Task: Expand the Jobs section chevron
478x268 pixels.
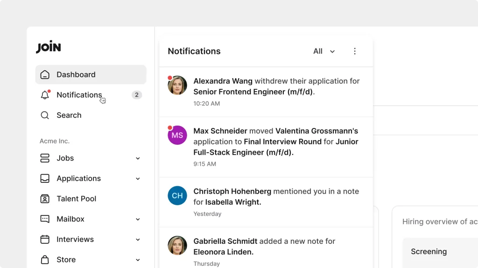Action: pyautogui.click(x=138, y=158)
